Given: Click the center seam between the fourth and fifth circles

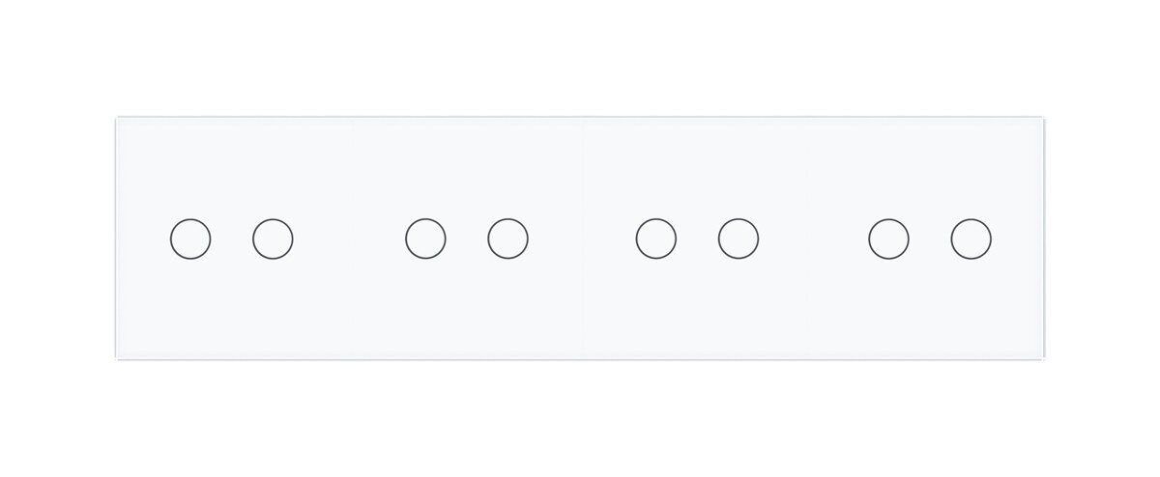Looking at the screenshot, I should 582,238.
